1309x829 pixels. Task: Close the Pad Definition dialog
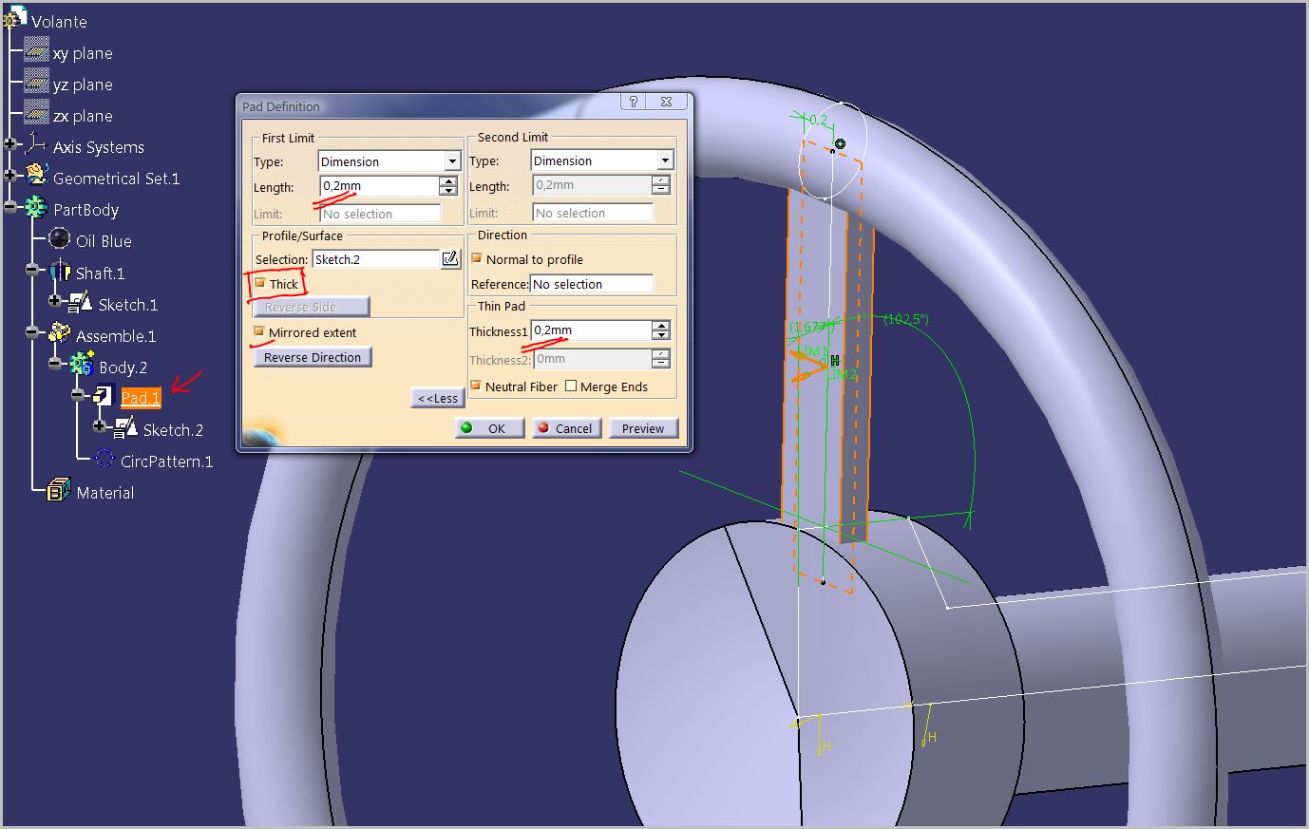tap(667, 102)
